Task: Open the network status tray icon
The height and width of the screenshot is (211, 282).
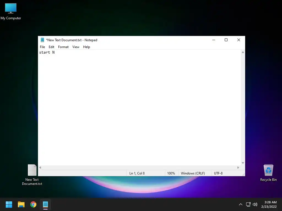Action: (248, 204)
